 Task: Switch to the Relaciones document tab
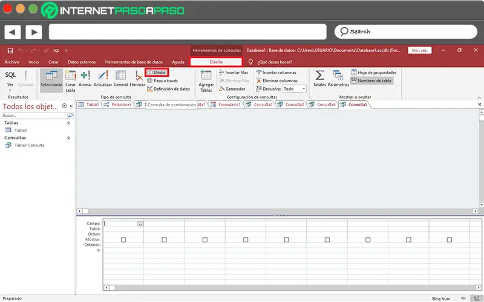click(x=118, y=104)
